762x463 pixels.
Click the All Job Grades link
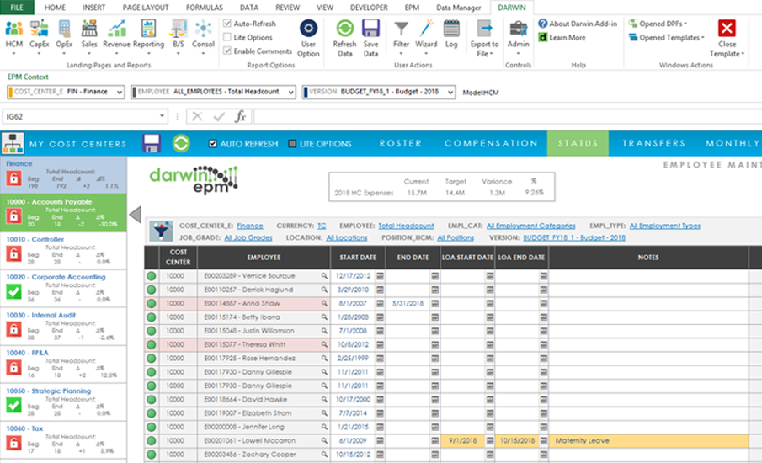248,237
